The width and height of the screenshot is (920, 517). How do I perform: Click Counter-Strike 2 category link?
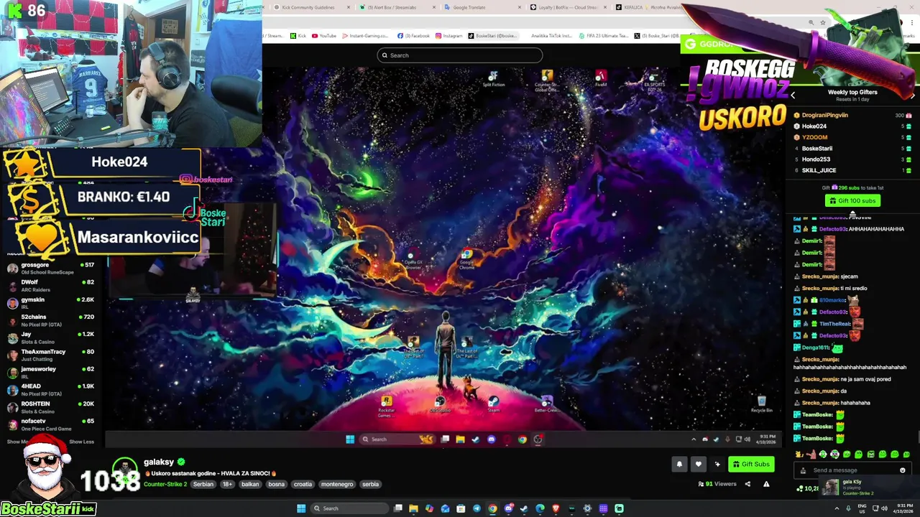tap(165, 484)
